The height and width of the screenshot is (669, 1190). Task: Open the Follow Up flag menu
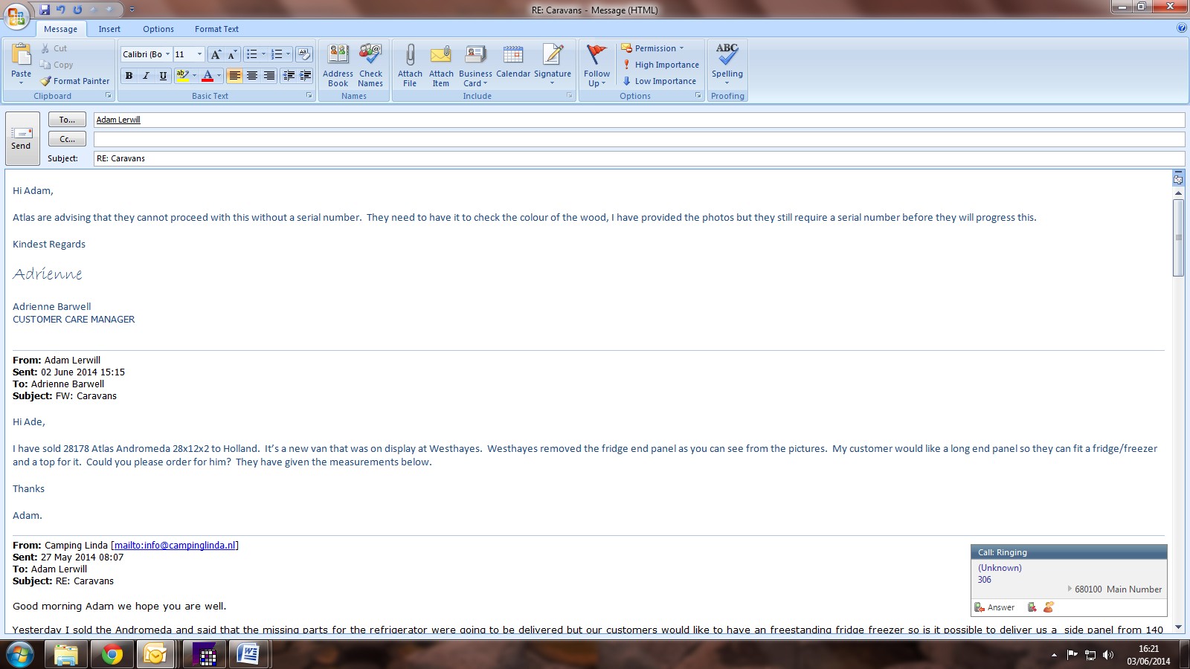(596, 65)
